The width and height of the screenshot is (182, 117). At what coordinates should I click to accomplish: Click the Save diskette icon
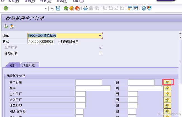click(58, 8)
